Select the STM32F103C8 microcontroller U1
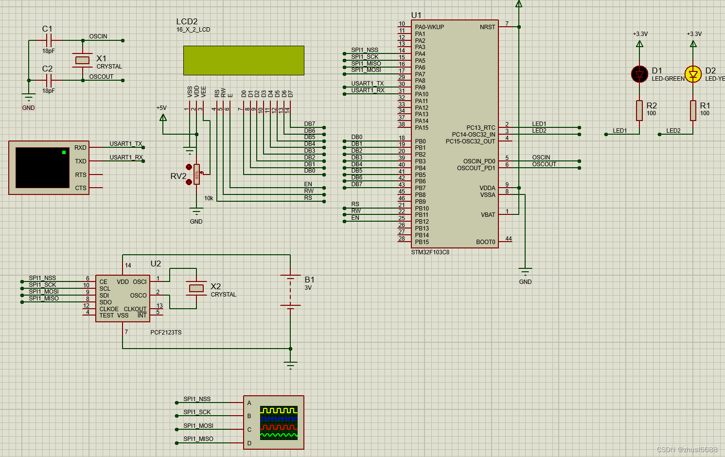 tap(455, 131)
